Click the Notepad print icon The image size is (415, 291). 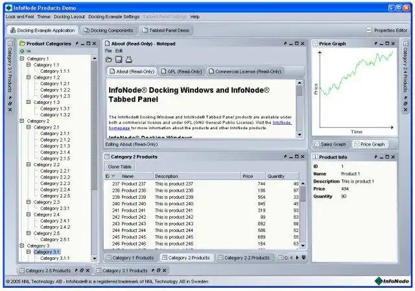[x=129, y=60]
